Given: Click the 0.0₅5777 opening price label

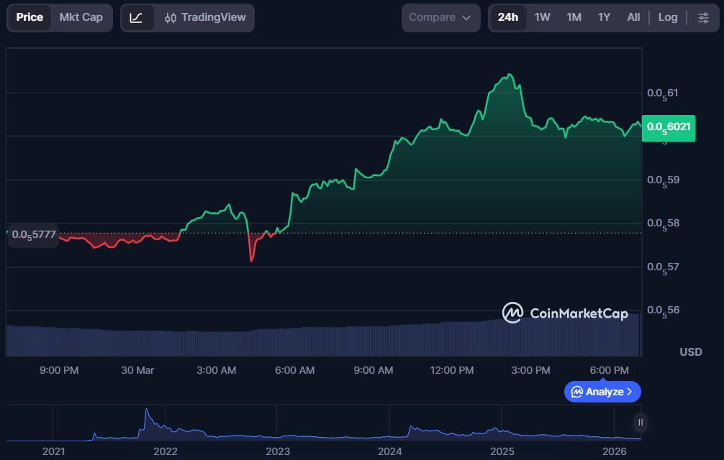Looking at the screenshot, I should tap(34, 235).
